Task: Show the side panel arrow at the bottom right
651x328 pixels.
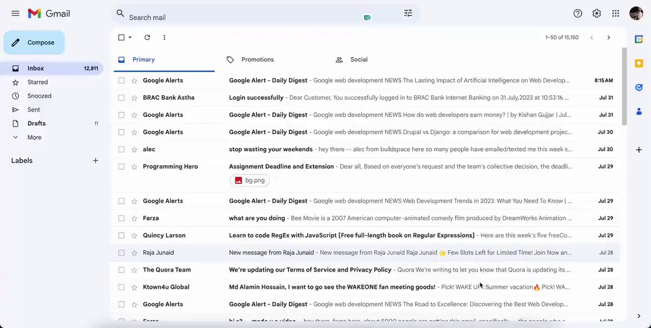Action: (x=639, y=316)
